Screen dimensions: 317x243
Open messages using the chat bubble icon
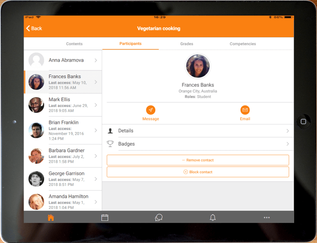tap(158, 217)
